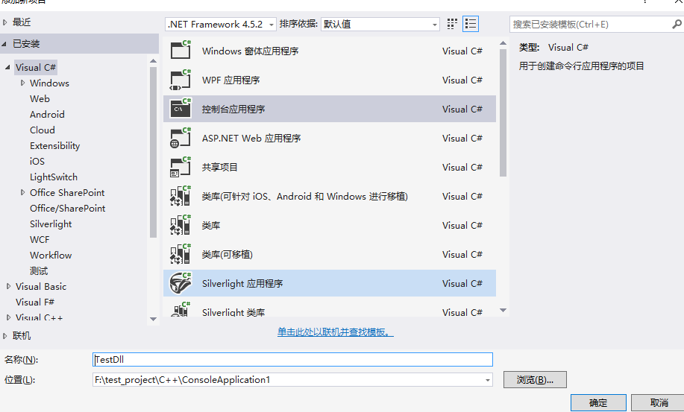Image resolution: width=684 pixels, height=412 pixels.
Task: Click the 浏览(B)... browse button
Action: (535, 380)
